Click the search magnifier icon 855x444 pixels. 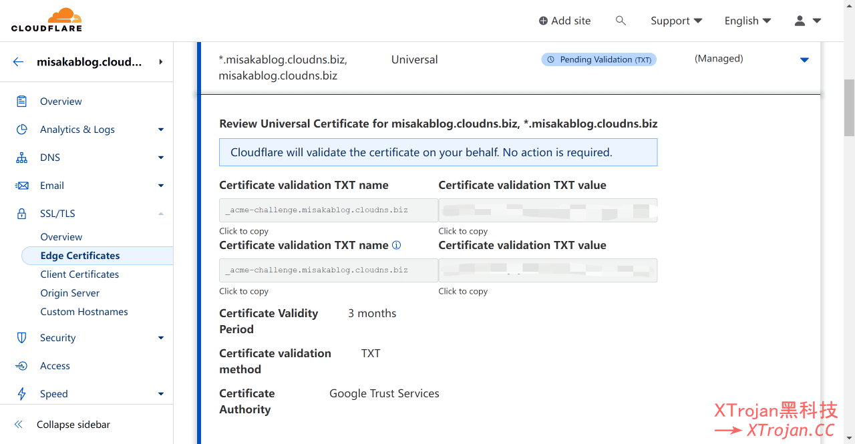(621, 21)
